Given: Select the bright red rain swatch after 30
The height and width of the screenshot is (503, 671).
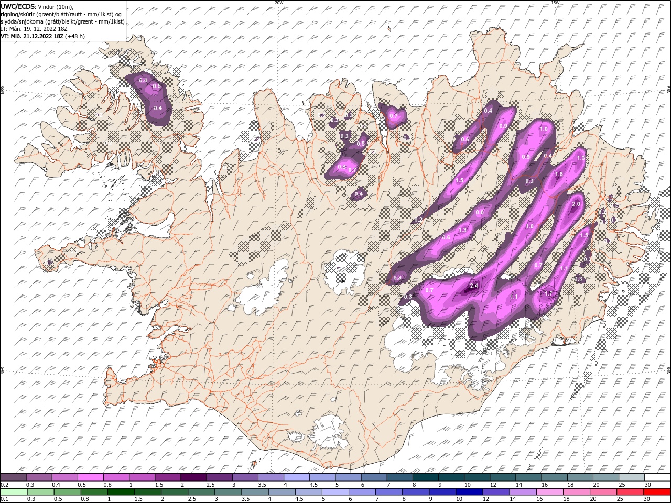Looking at the screenshot, I should click(656, 491).
